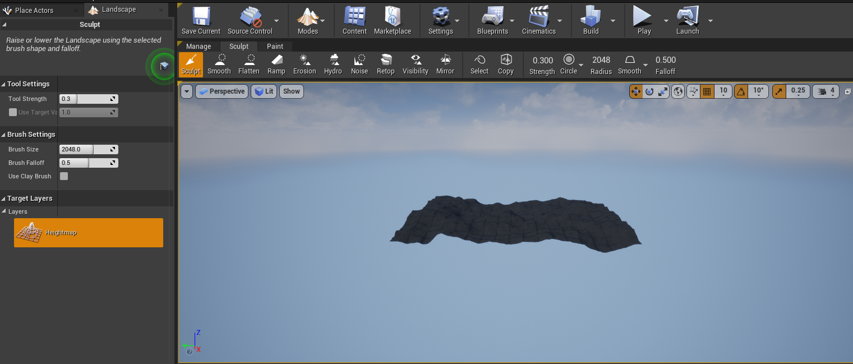This screenshot has width=853, height=364.
Task: Toggle grid snapping in viewport
Action: point(707,91)
